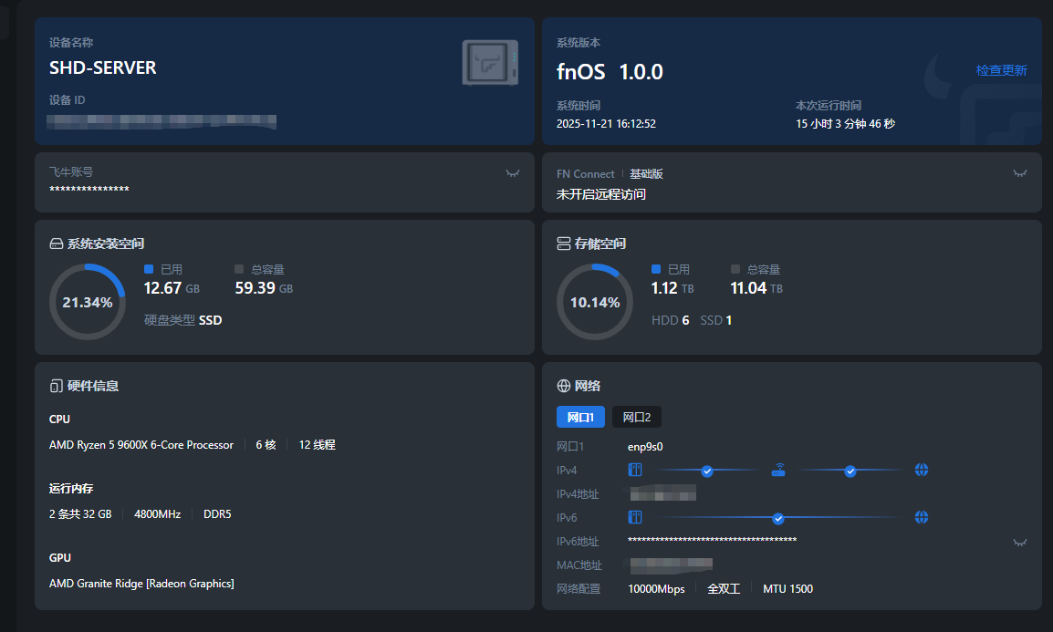Click the router icon in the IPv4 row
The height and width of the screenshot is (632, 1053).
778,471
